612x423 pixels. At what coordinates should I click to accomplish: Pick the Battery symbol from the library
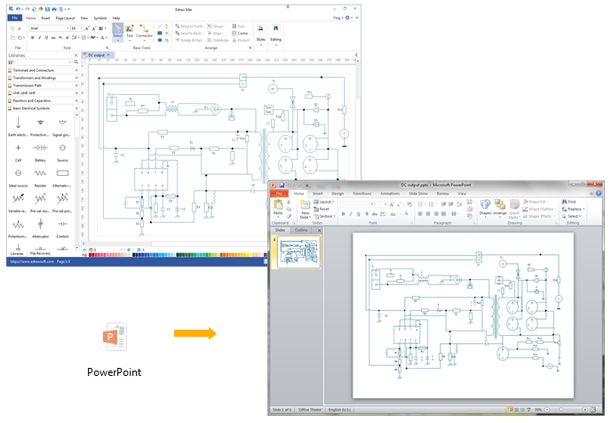point(40,148)
